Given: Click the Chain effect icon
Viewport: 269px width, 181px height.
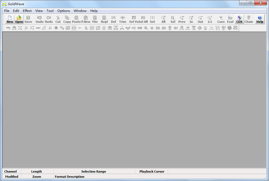Looking at the screenshot, I should click(x=249, y=19).
